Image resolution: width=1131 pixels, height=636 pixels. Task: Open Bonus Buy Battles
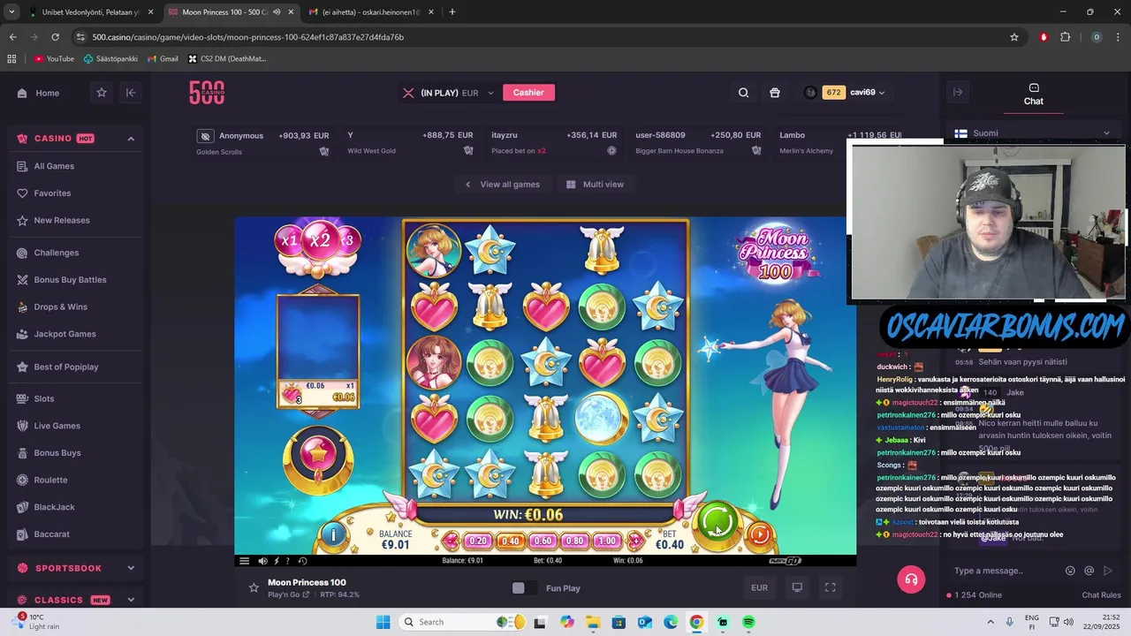(x=70, y=280)
